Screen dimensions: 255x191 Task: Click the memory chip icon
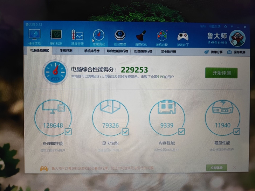click(167, 107)
